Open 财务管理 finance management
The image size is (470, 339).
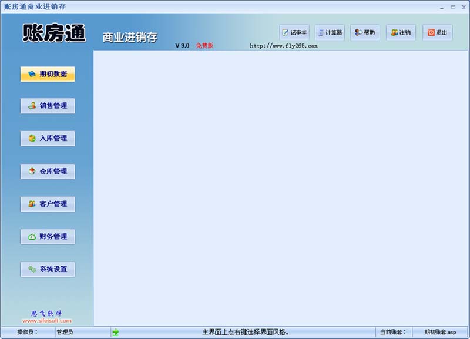pyautogui.click(x=48, y=237)
